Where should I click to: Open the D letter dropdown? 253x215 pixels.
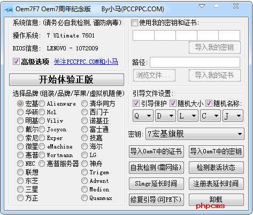tap(165, 116)
